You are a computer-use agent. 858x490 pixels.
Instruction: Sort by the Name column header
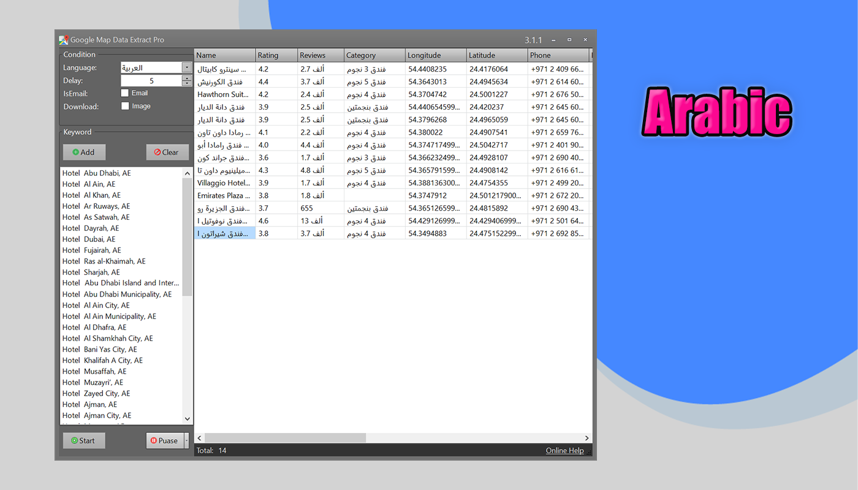pyautogui.click(x=224, y=55)
